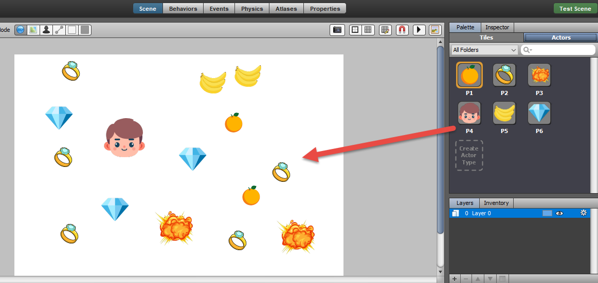
Task: Remove layer with the minus button
Action: pos(466,279)
